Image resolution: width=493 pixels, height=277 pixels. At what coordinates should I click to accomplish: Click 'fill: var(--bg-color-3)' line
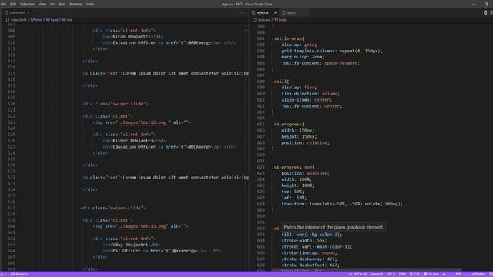click(x=311, y=235)
